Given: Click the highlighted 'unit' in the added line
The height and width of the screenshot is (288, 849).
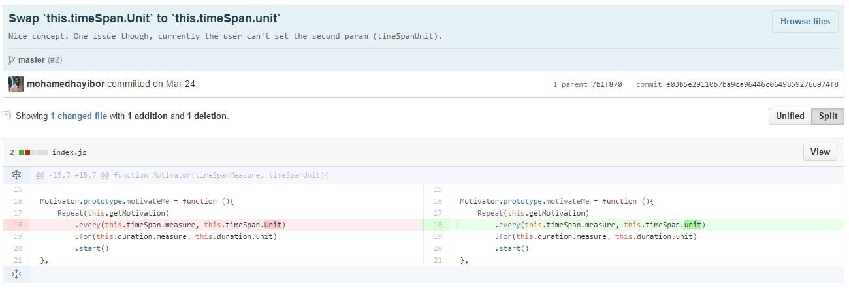Looking at the screenshot, I should coord(693,225).
